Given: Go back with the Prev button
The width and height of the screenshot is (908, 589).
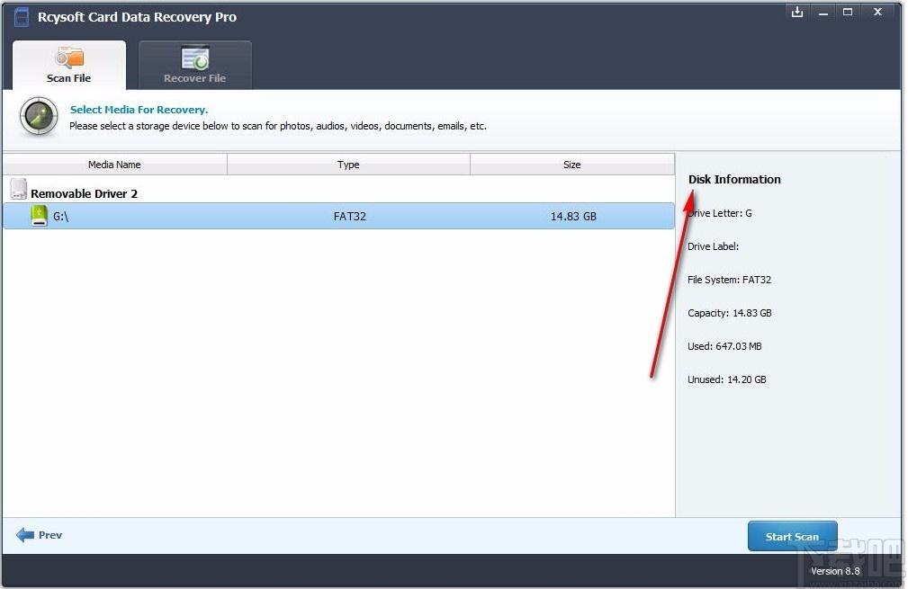Looking at the screenshot, I should tap(40, 535).
